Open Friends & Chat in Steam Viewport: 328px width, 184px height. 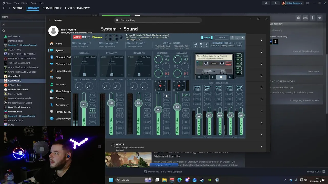click(x=316, y=172)
